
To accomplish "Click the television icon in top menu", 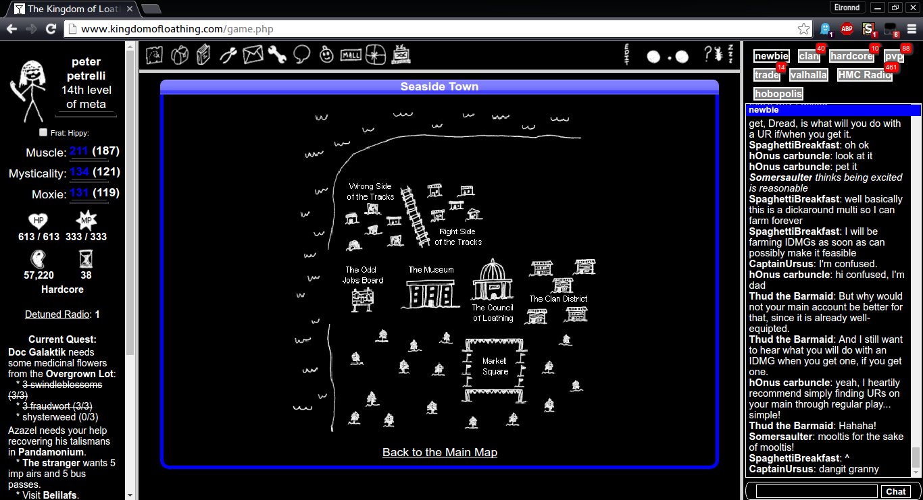I will (x=401, y=54).
